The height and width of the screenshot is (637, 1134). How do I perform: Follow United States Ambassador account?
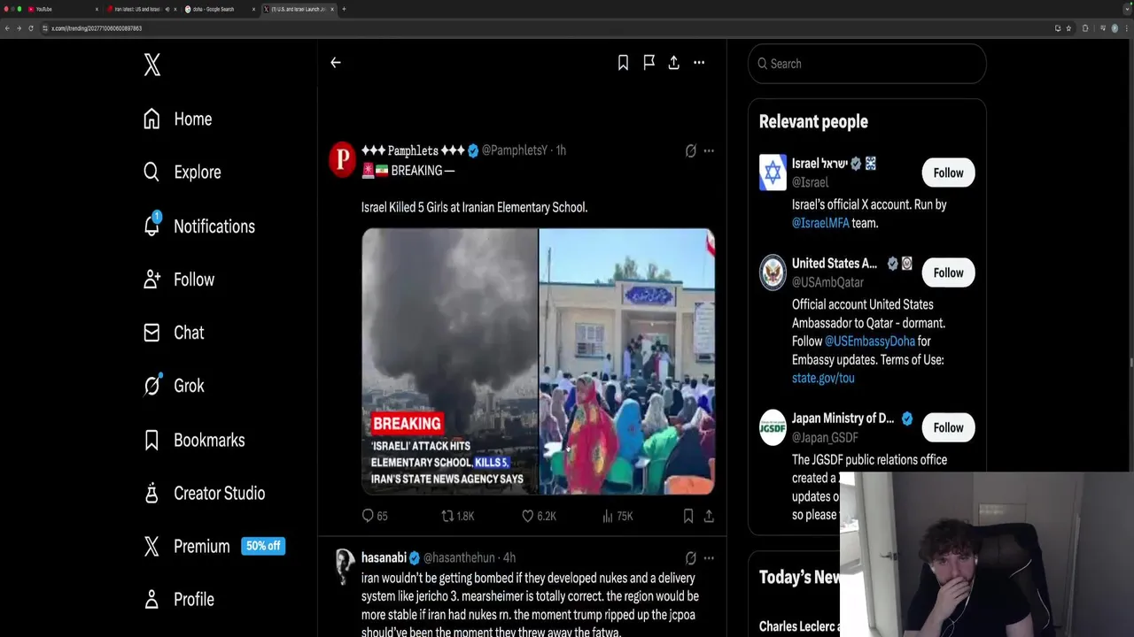[948, 272]
